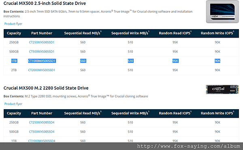The image size is (243, 150).
Task: Click the highlighted 1TB capacity cell
Action: coord(14,61)
